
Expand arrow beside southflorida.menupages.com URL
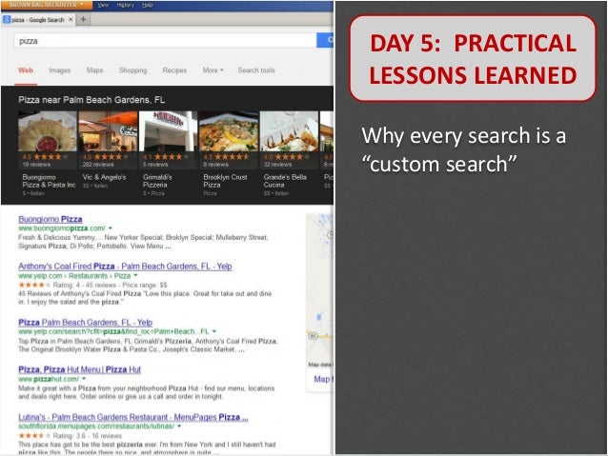point(179,426)
